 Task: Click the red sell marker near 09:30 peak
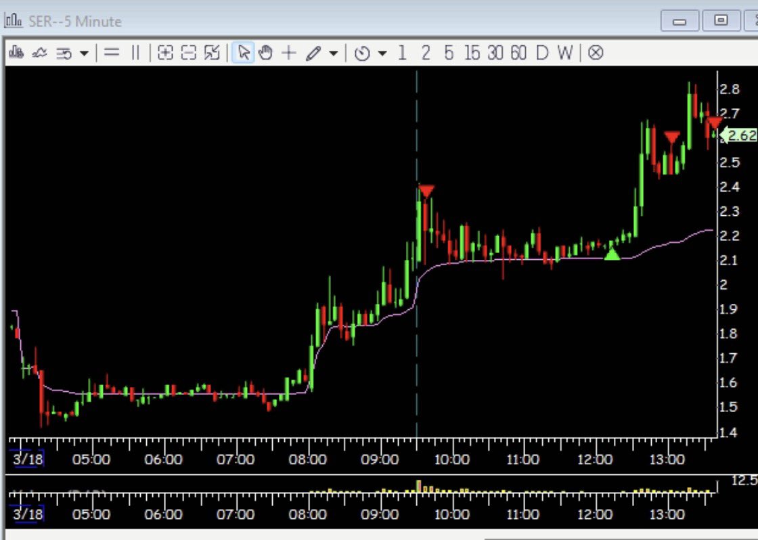click(x=426, y=191)
